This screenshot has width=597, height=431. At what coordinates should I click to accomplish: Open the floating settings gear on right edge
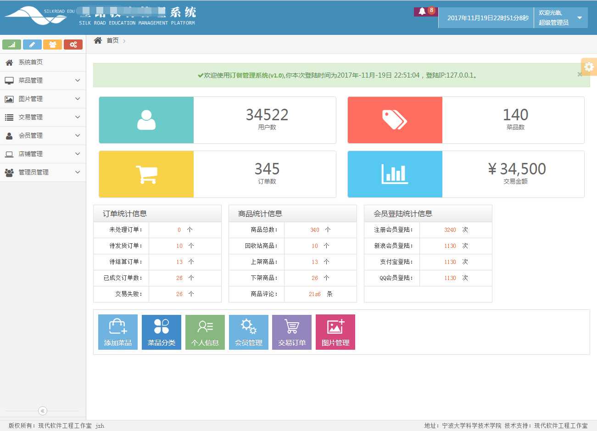point(589,67)
